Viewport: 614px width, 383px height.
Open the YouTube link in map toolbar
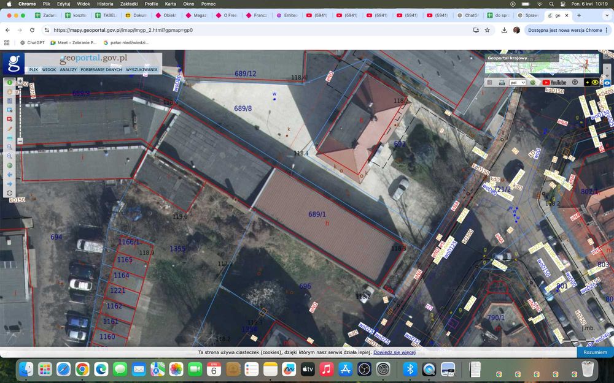coord(554,83)
